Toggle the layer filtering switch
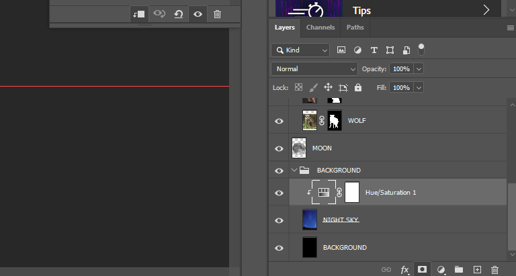Screen dimensions: 516x276 point(421,49)
